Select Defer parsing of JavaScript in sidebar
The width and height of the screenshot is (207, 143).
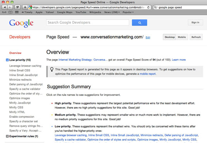pos(26,84)
